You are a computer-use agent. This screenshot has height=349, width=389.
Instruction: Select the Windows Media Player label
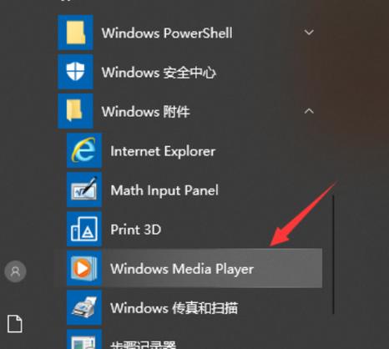coord(182,269)
